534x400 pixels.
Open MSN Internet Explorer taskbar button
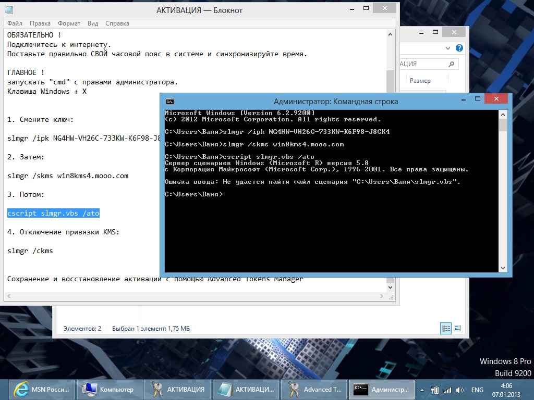[x=41, y=390]
